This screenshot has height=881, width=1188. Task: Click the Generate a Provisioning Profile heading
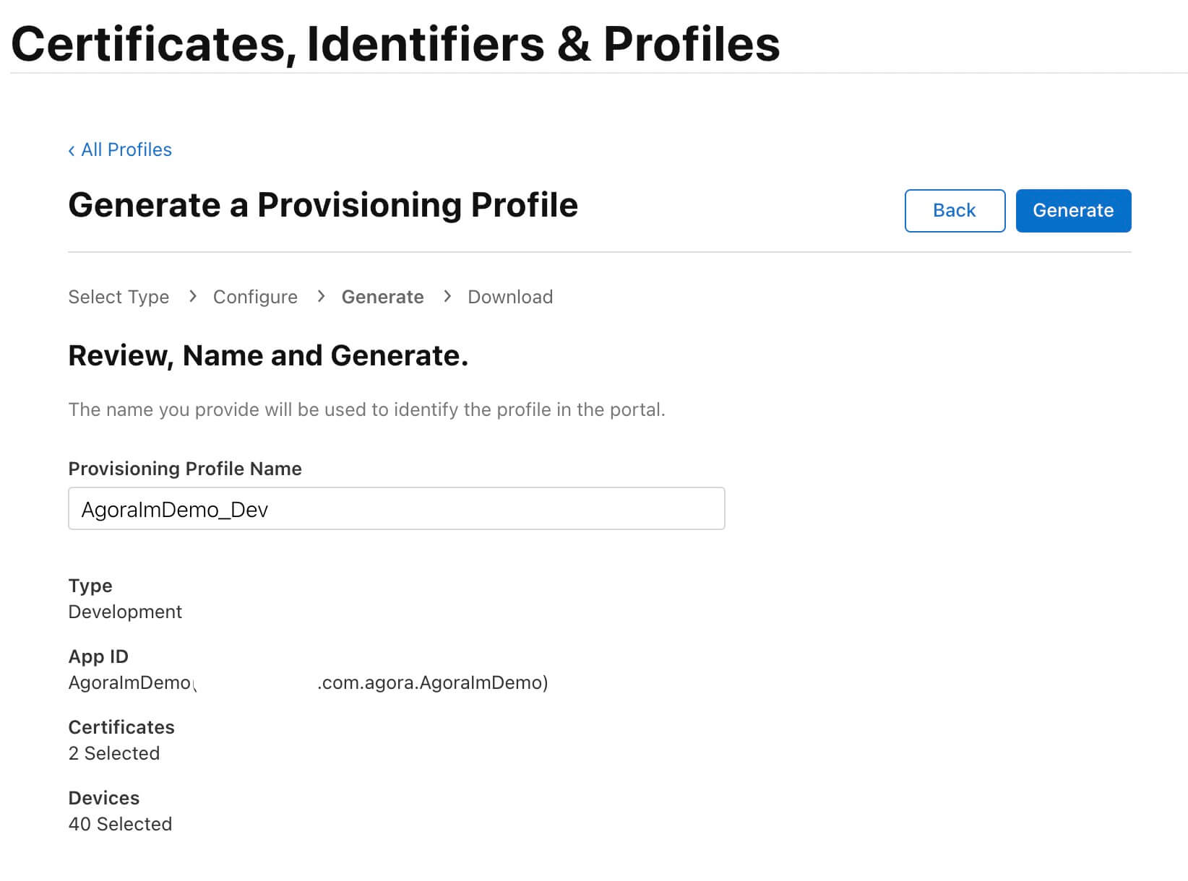[x=323, y=205]
